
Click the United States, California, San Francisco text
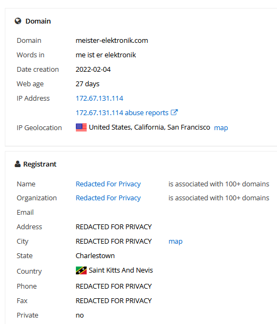coord(149,127)
